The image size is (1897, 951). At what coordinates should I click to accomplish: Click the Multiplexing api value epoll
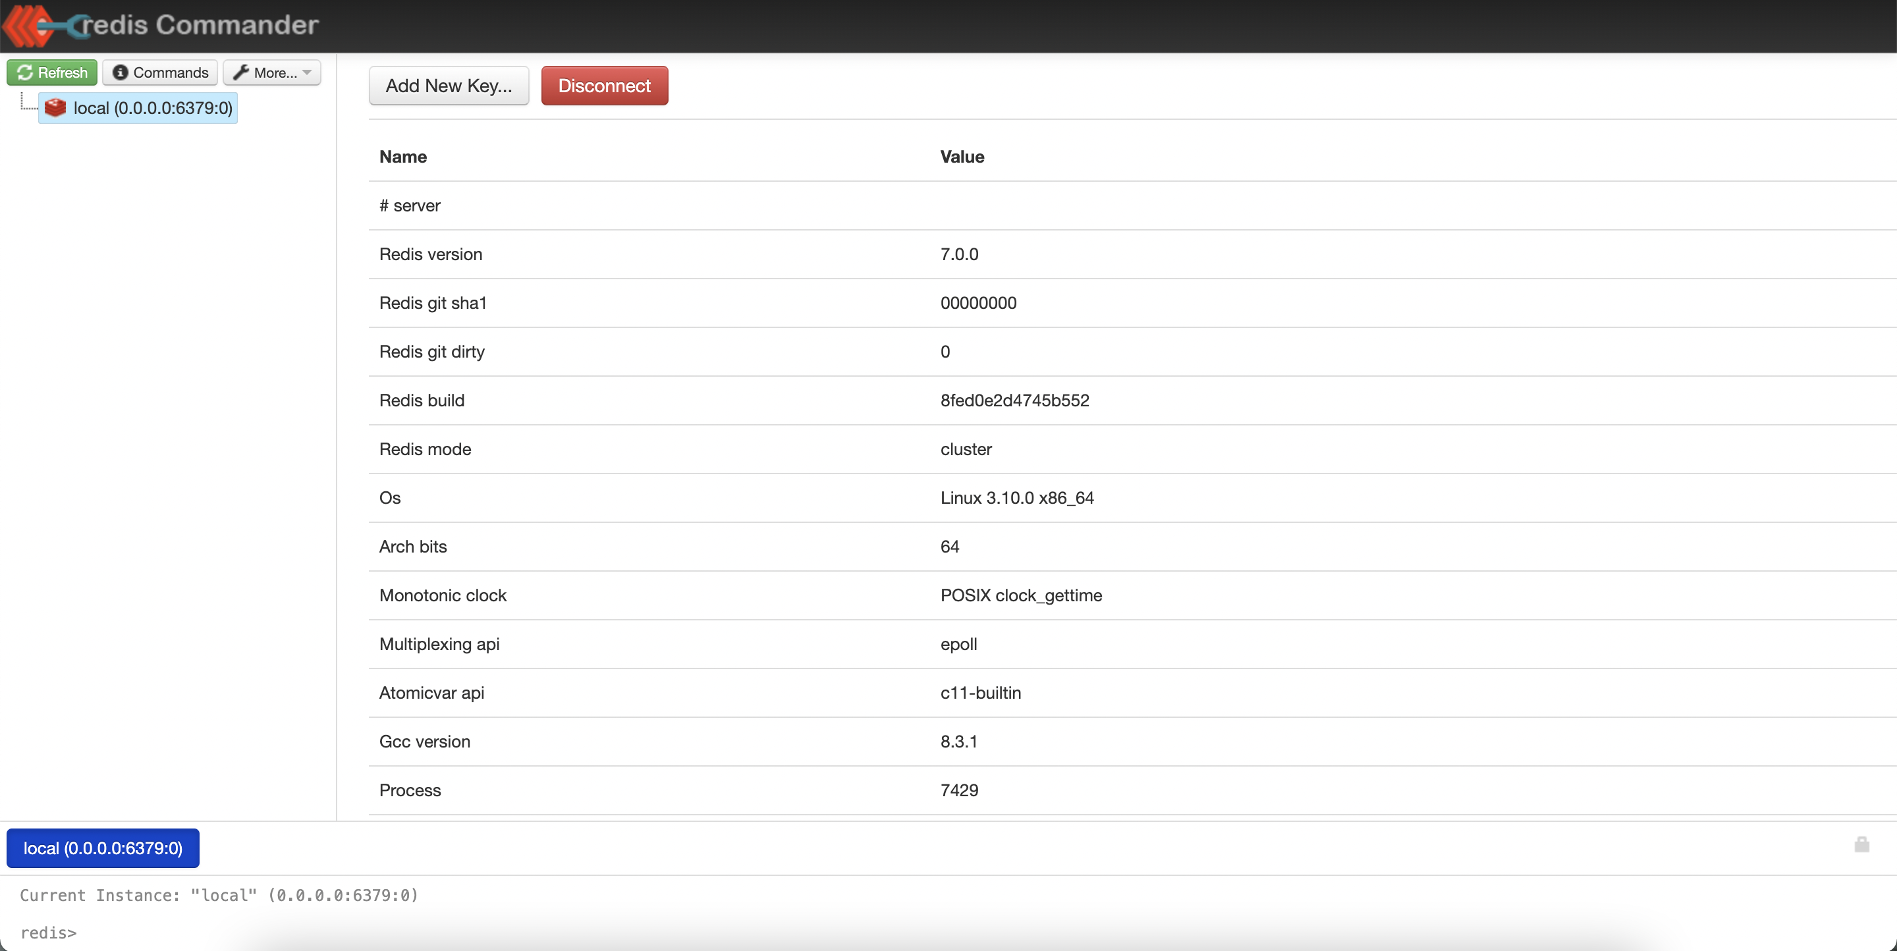(x=958, y=644)
